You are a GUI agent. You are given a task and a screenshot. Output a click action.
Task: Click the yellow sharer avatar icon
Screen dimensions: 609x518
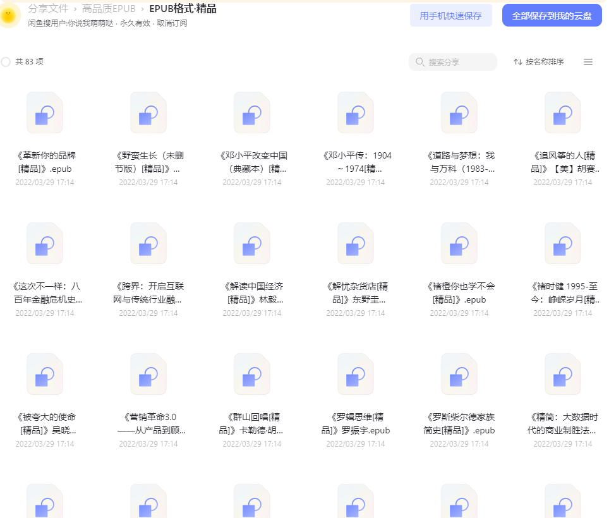pyautogui.click(x=9, y=16)
